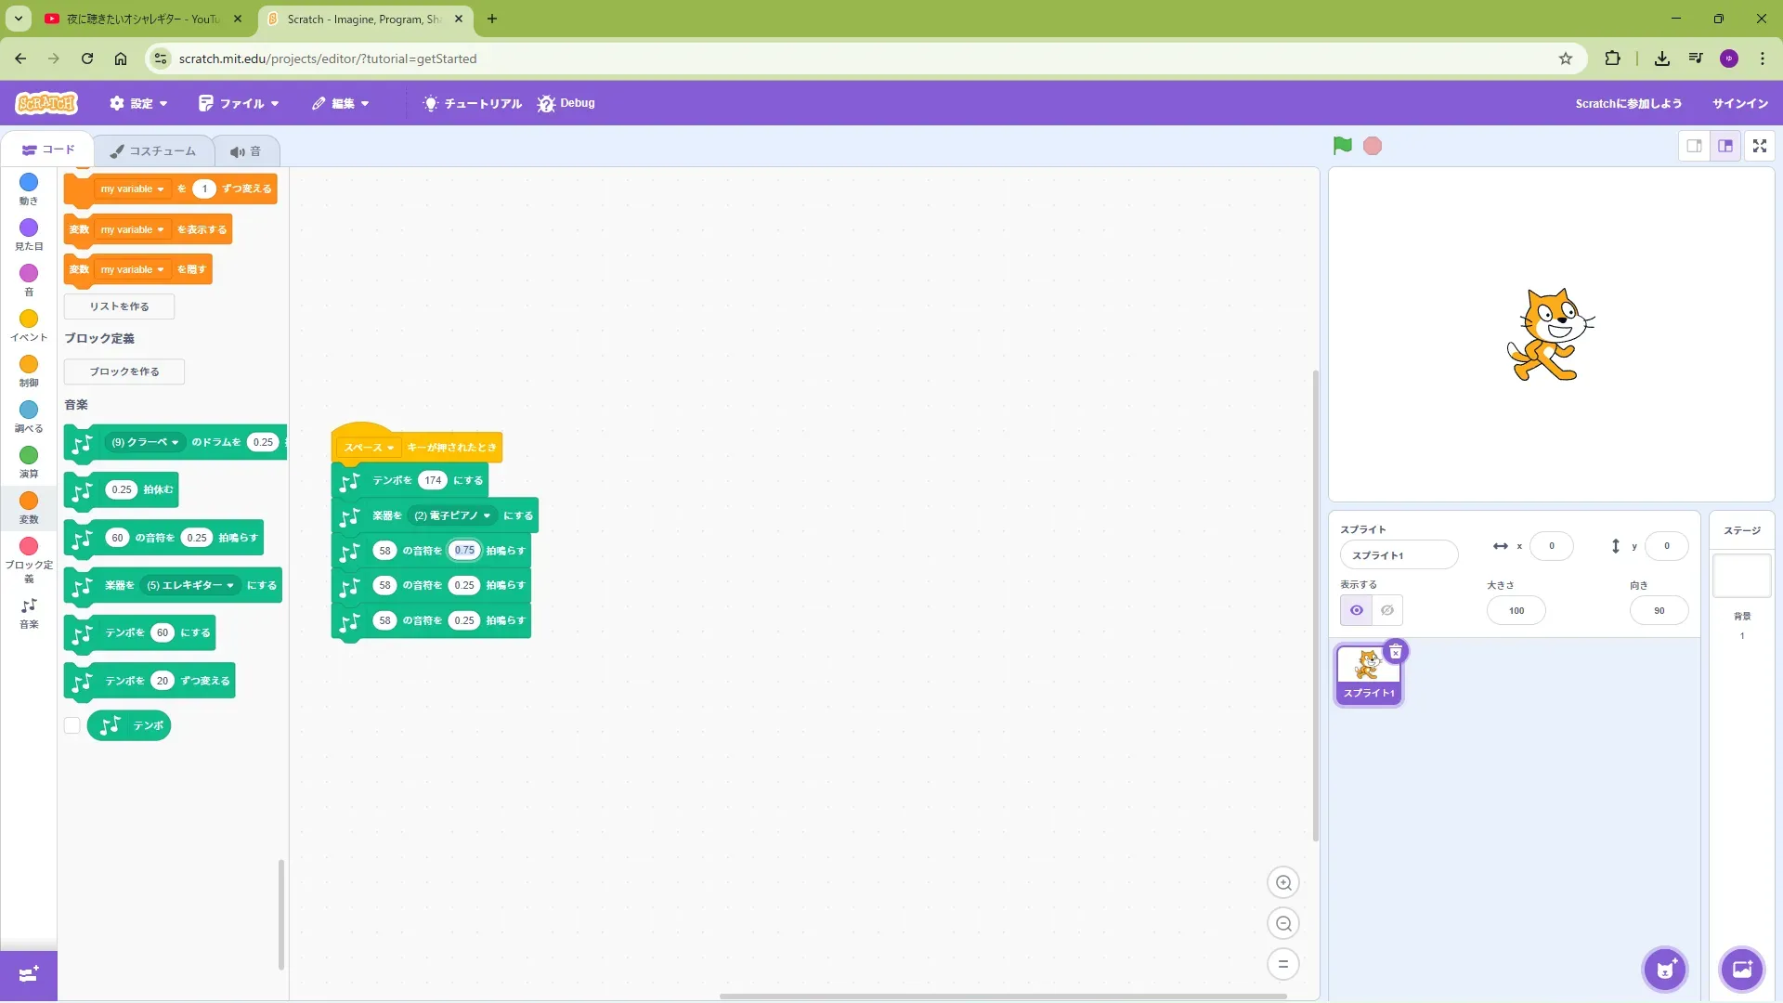The image size is (1783, 1003).
Task: Click the sprite size input field
Action: 1516,611
